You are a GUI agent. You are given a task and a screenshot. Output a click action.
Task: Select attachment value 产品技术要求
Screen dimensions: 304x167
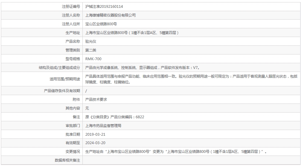click(96, 99)
